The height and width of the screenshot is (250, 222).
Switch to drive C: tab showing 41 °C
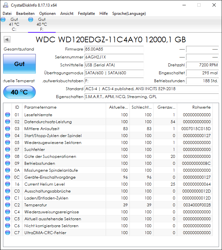point(14,24)
